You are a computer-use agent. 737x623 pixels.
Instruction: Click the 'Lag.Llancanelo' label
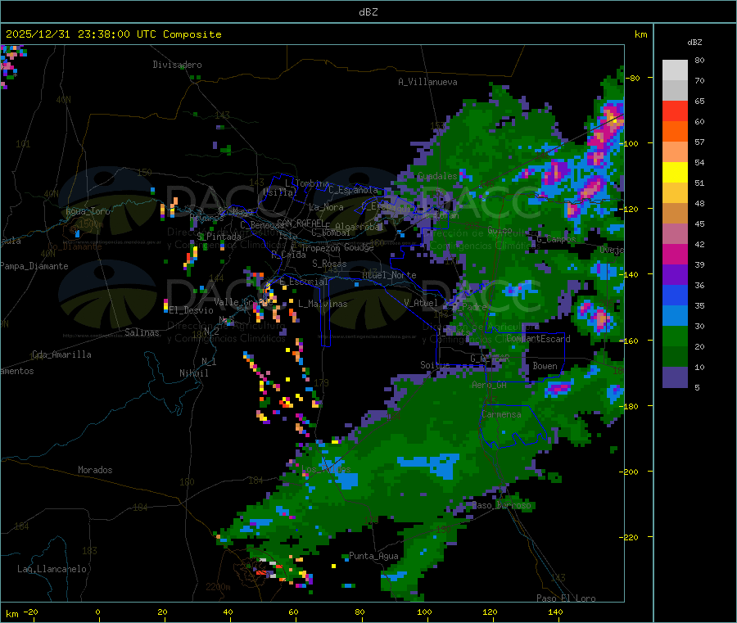coord(52,569)
